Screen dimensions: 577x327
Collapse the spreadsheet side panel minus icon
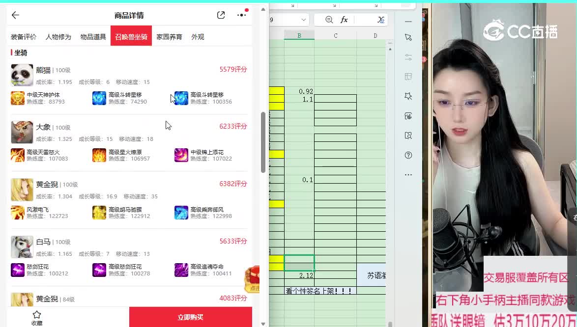tap(408, 22)
